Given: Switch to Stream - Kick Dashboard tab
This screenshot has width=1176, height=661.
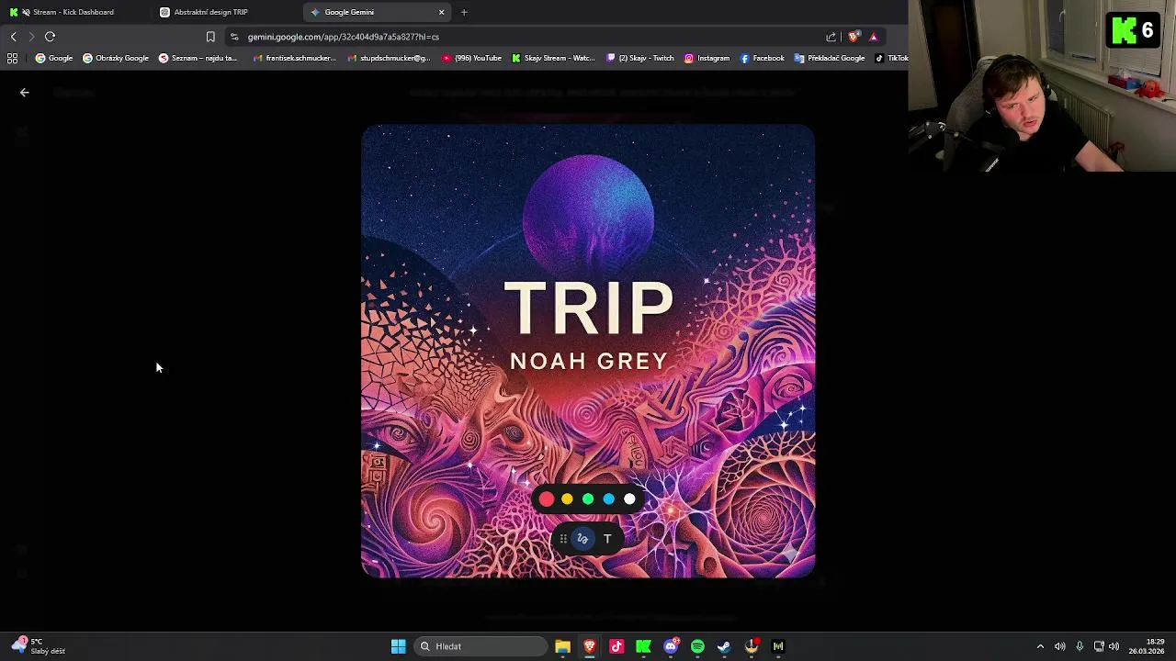Looking at the screenshot, I should click(x=73, y=12).
